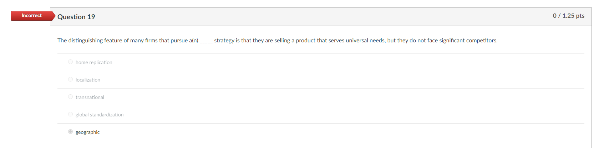Click the 'global standardization' answer text
Image resolution: width=604 pixels, height=152 pixels.
100,115
